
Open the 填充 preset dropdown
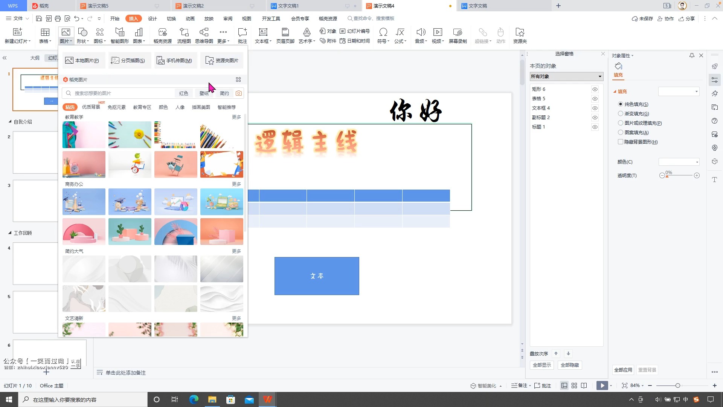[679, 91]
